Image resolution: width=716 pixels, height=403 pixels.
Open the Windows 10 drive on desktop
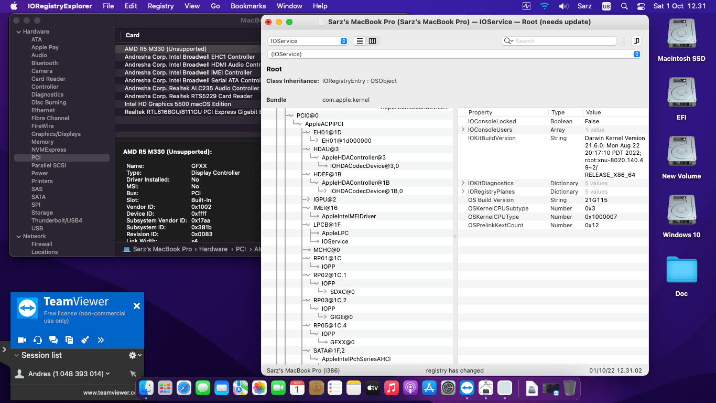click(681, 217)
